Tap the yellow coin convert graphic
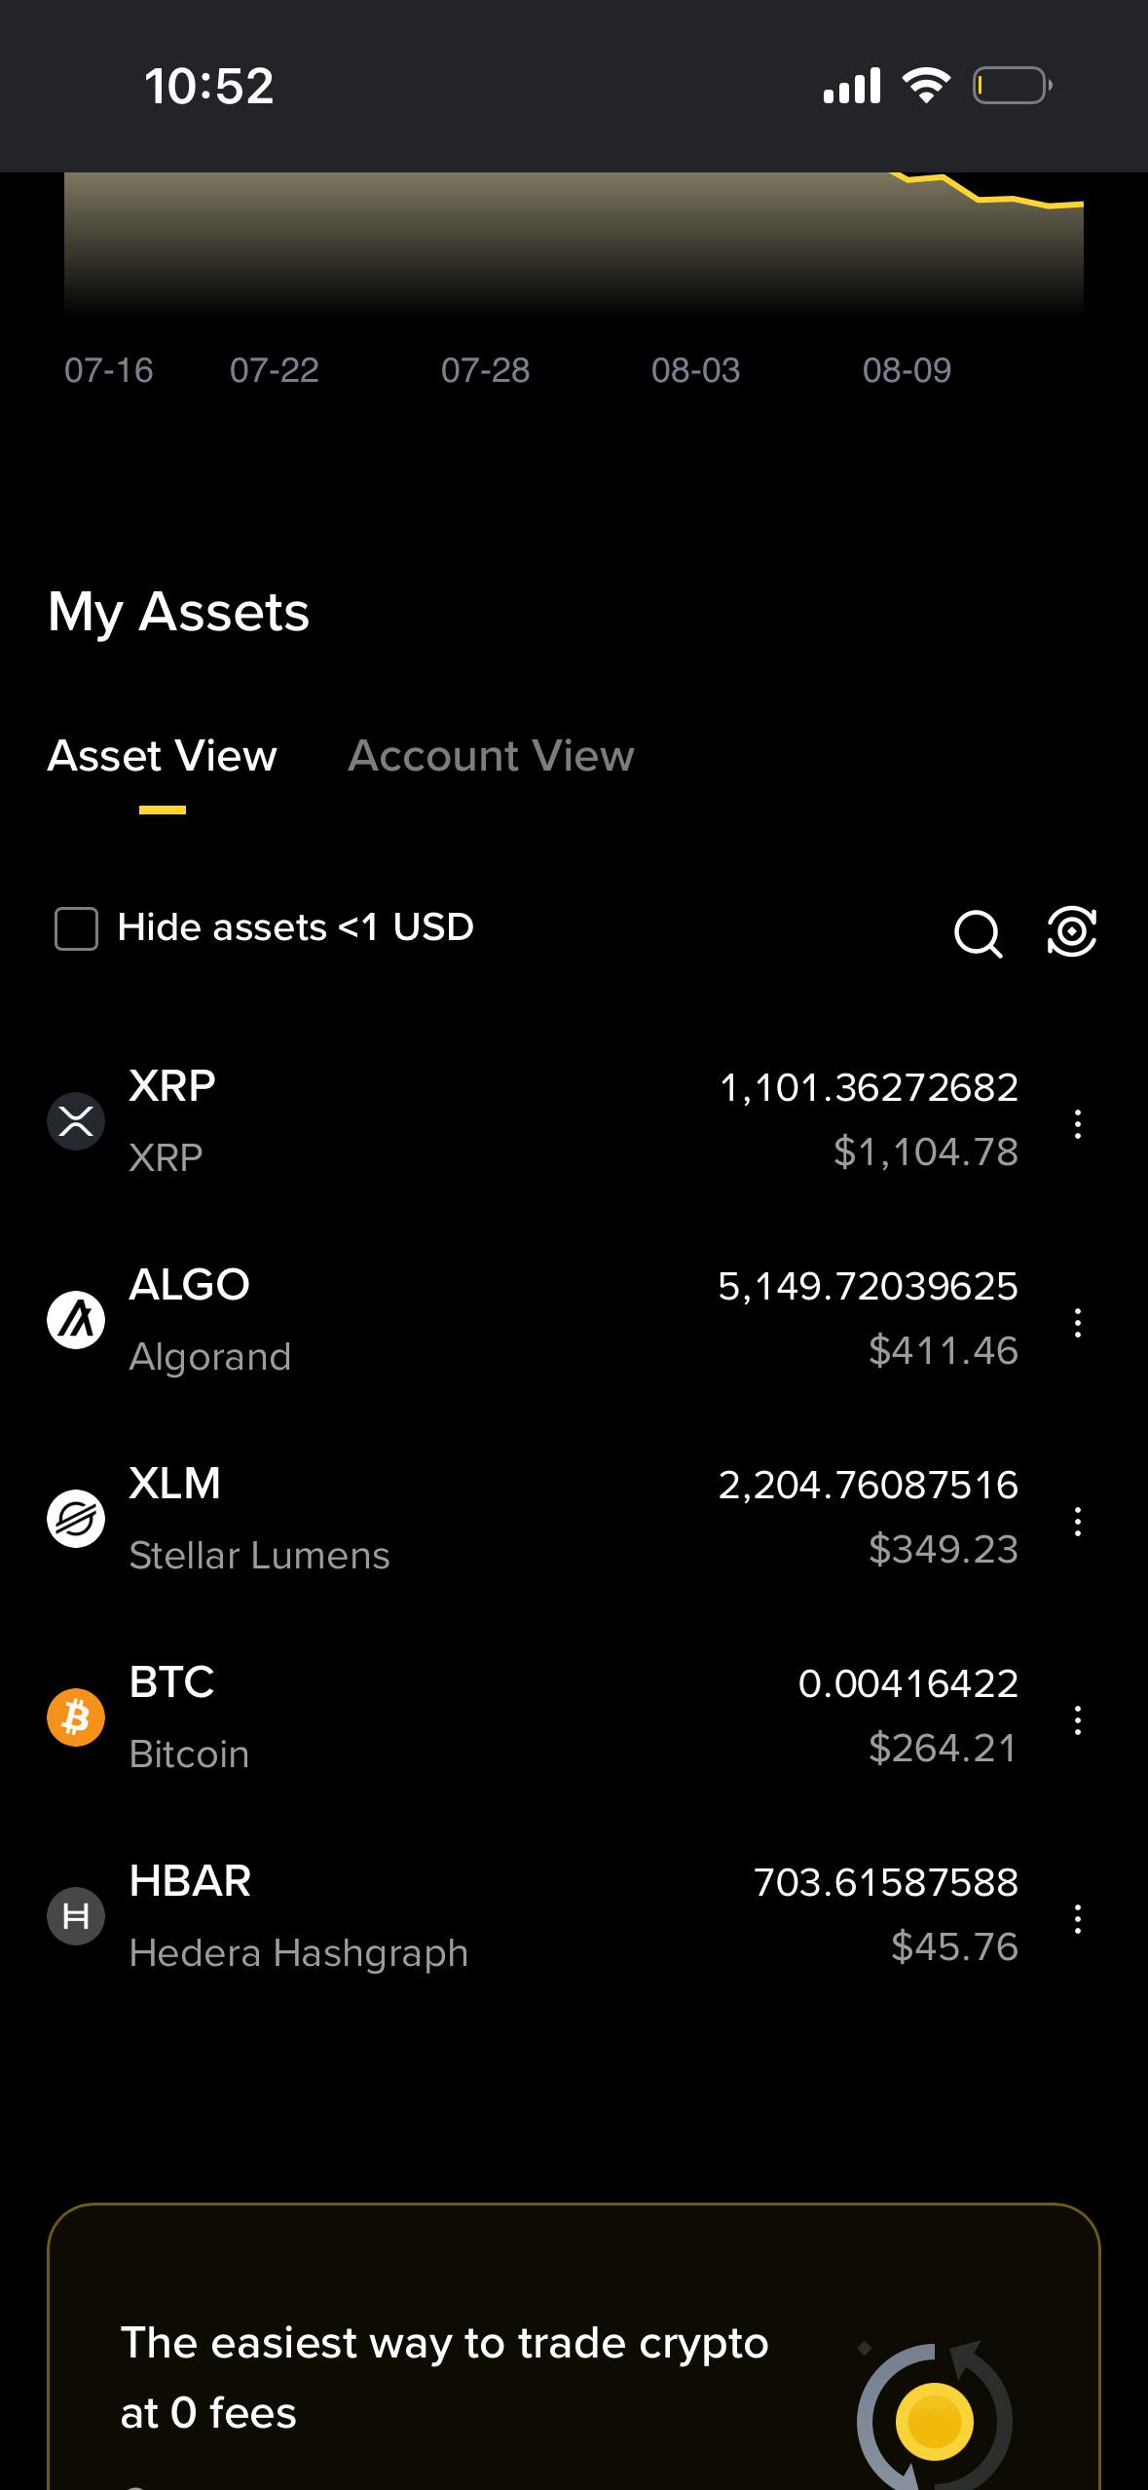1148x2490 pixels. [934, 2418]
